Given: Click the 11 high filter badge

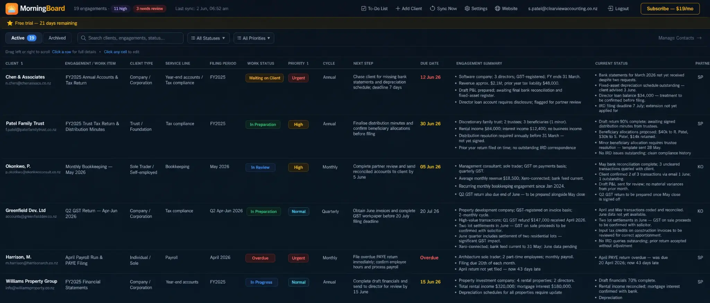Looking at the screenshot, I should (120, 9).
